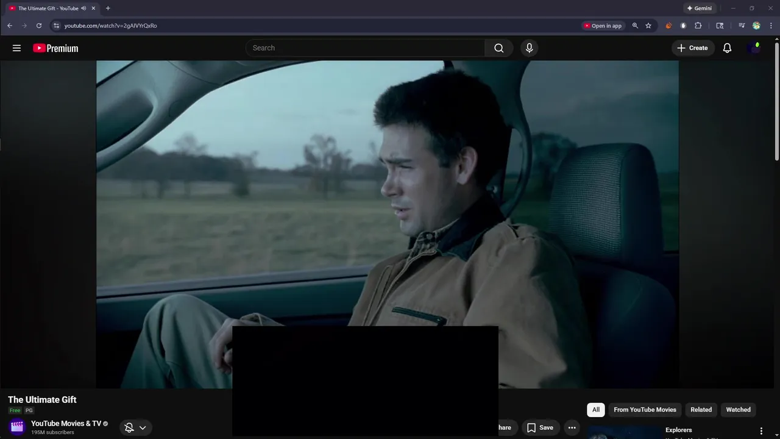Click The Ultimate Gift video title

42,400
